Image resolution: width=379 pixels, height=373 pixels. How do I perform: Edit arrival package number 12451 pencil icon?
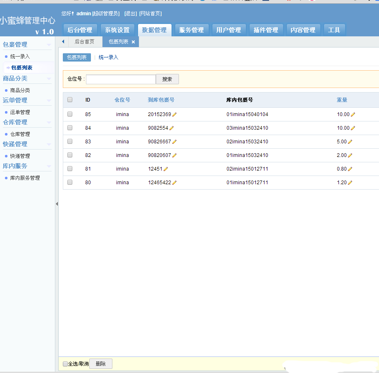click(x=166, y=169)
